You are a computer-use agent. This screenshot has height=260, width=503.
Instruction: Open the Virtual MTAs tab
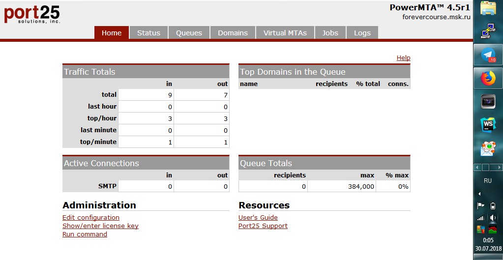[285, 33]
